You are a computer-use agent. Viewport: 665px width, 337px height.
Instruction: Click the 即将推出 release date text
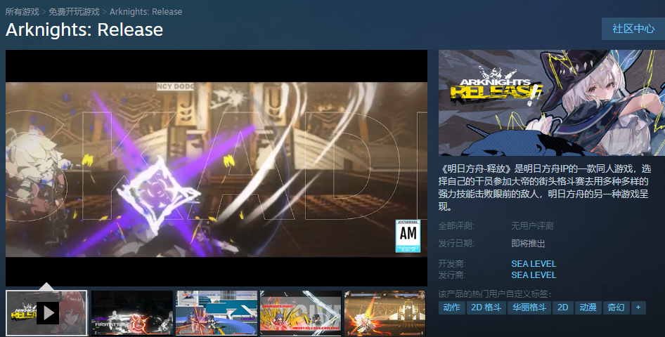click(x=528, y=244)
